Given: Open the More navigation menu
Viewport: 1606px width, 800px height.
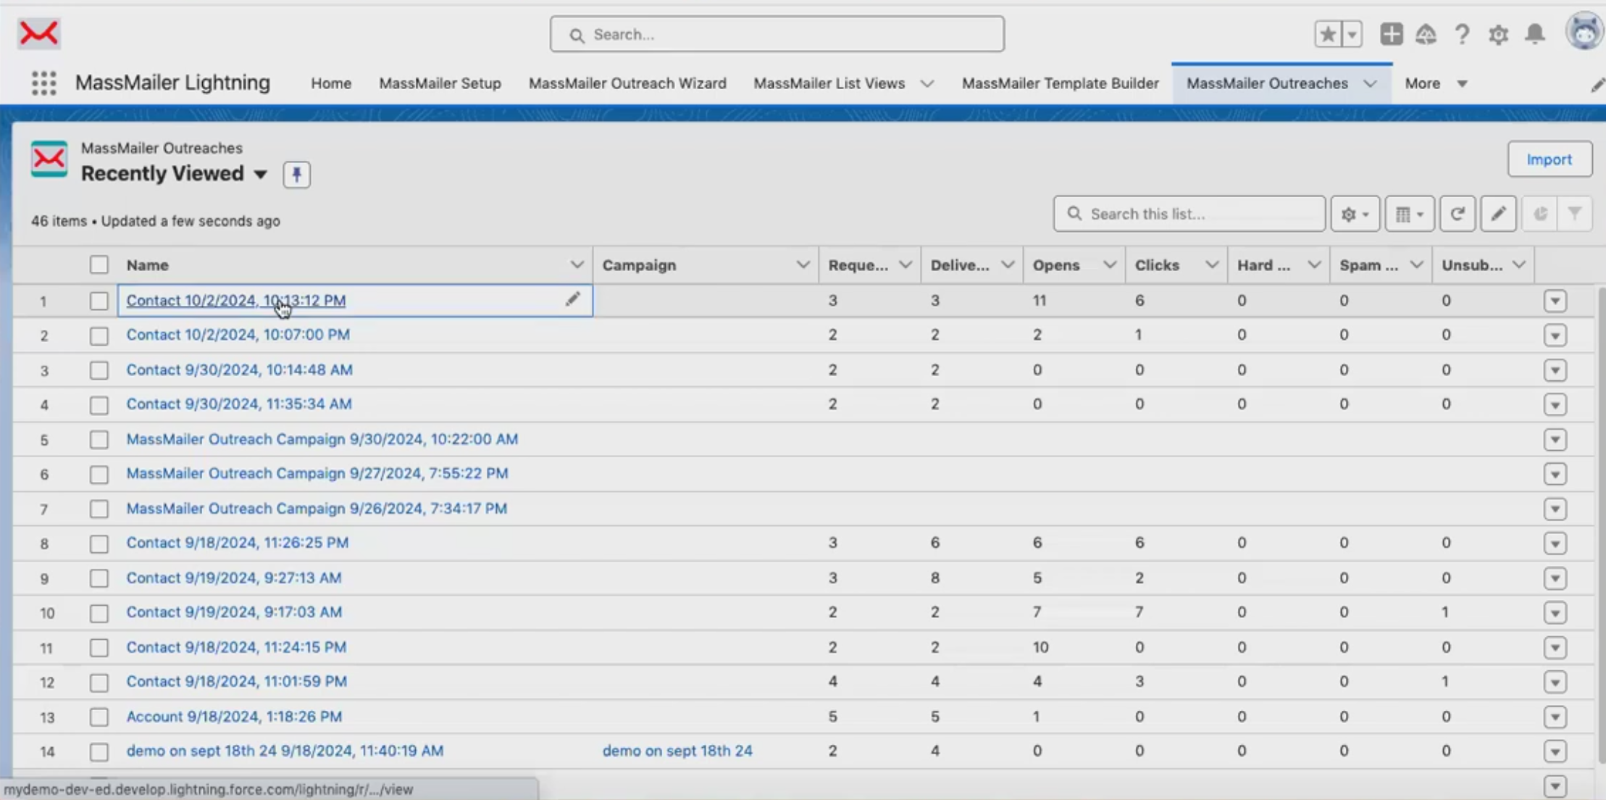Looking at the screenshot, I should (x=1436, y=83).
